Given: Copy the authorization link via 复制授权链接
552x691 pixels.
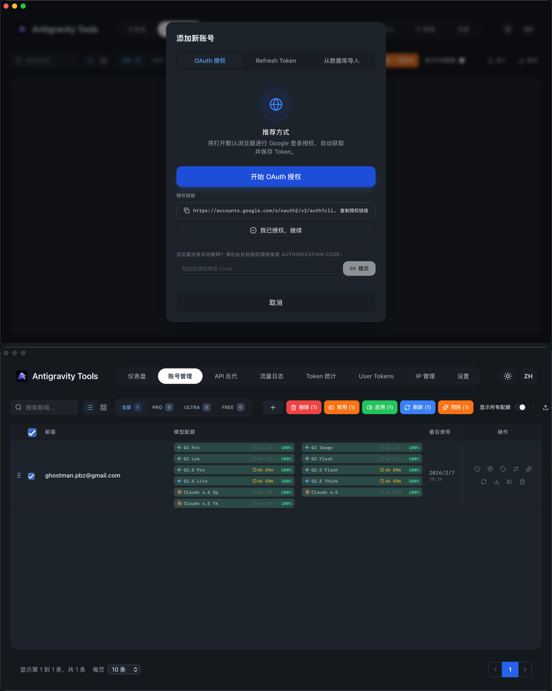Looking at the screenshot, I should tap(354, 210).
